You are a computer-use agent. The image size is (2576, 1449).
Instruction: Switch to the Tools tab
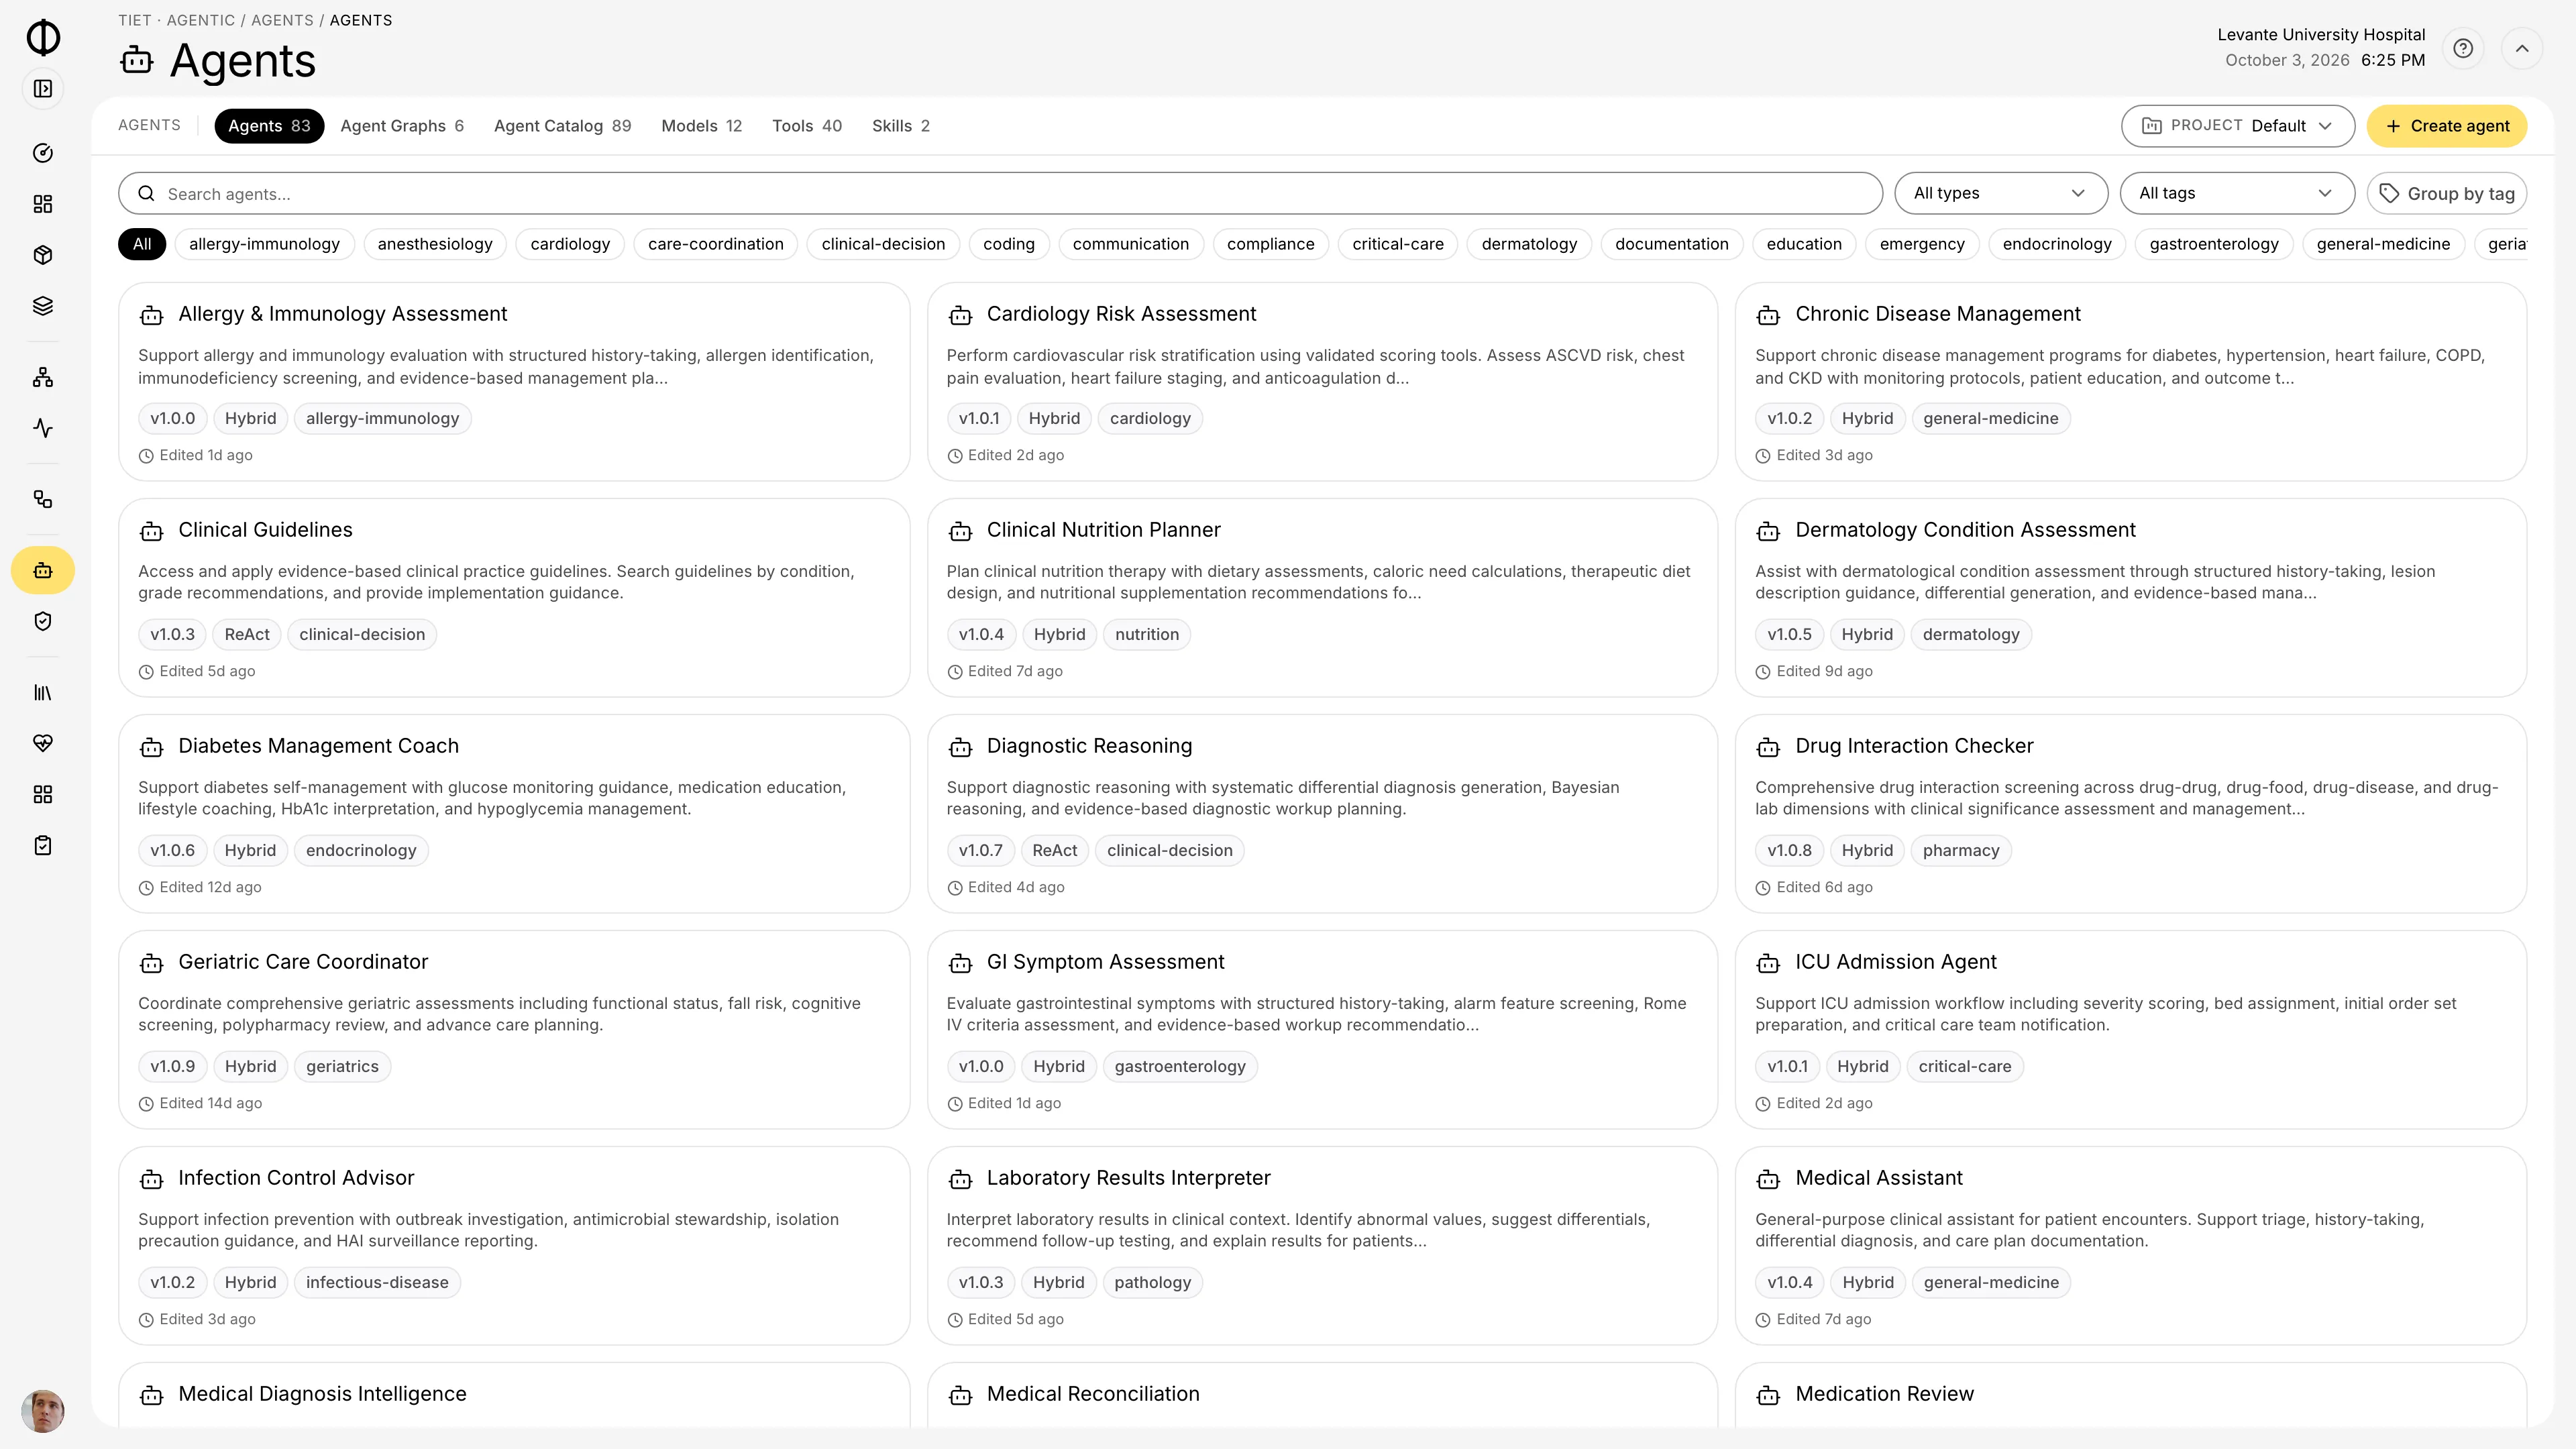[x=807, y=126]
